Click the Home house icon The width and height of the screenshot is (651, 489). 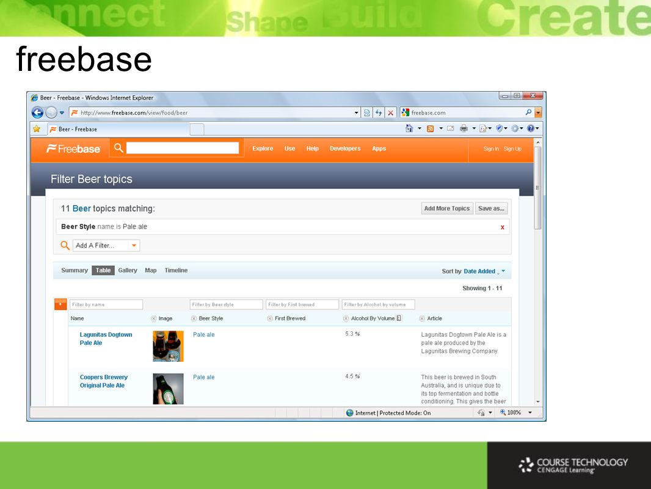409,128
